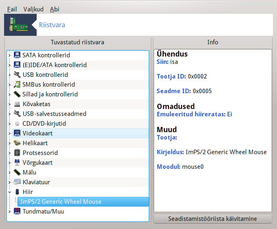Click the Mälu memory stick icon

pos(17,172)
